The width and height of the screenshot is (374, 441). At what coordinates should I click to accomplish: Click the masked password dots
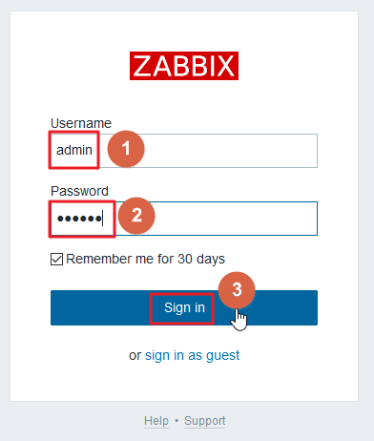pos(79,219)
